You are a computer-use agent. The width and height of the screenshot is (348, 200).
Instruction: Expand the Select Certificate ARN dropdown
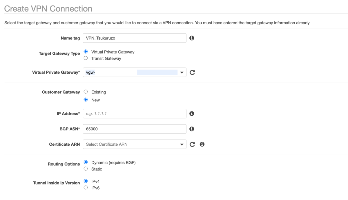coord(134,144)
